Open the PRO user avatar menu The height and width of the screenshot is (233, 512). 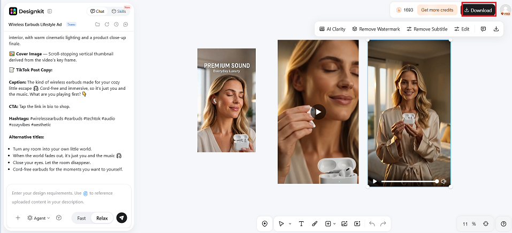click(x=505, y=10)
